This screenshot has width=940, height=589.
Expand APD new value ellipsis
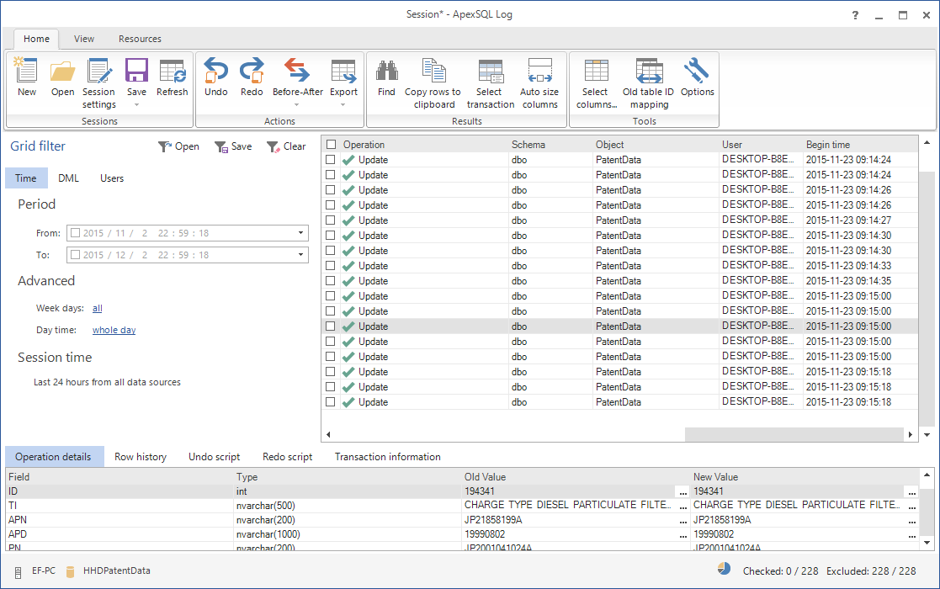912,535
